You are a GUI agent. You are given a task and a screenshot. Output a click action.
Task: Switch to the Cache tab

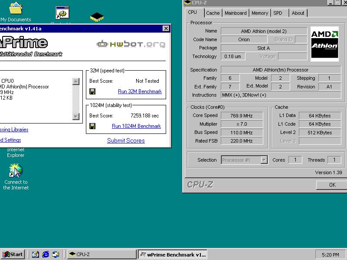tap(213, 13)
